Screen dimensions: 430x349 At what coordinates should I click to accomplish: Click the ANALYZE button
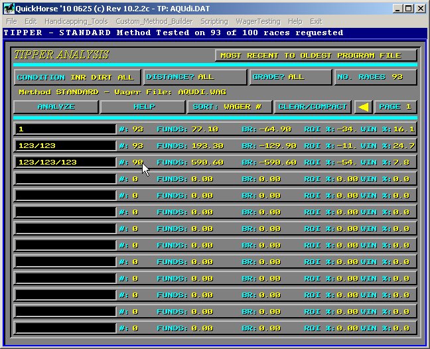coord(56,107)
